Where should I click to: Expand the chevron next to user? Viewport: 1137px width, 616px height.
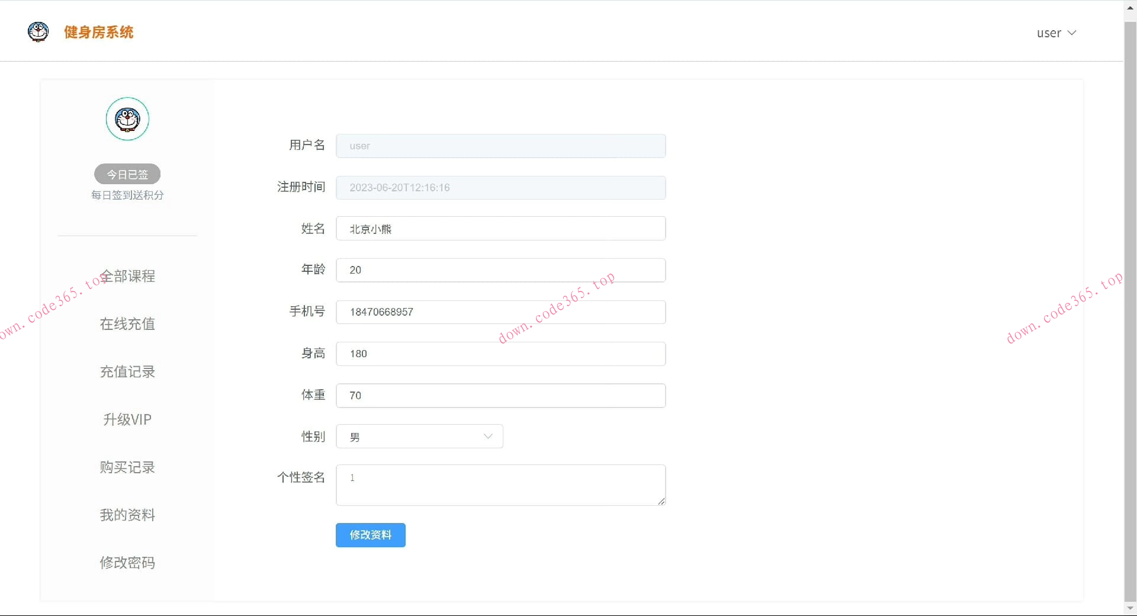(1074, 33)
